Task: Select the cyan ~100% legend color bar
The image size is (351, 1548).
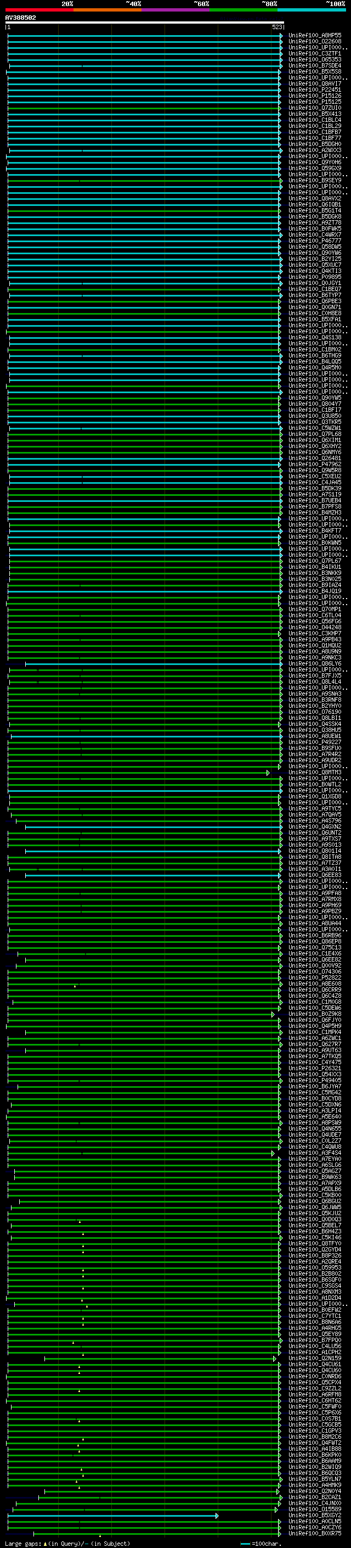Action: pos(312,10)
